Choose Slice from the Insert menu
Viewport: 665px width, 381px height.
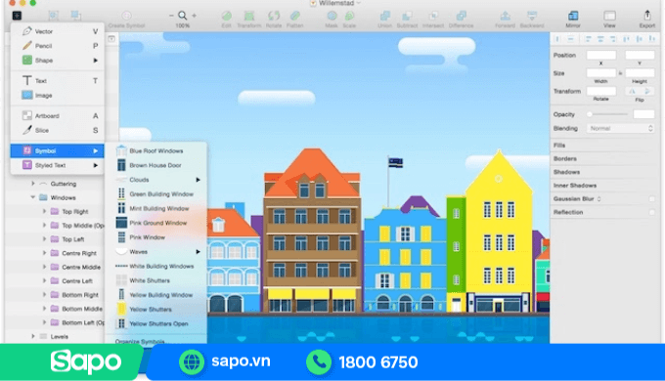(x=58, y=130)
